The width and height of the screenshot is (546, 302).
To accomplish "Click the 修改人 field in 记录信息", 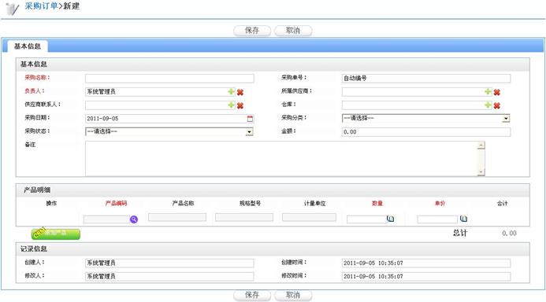I will coord(169,276).
